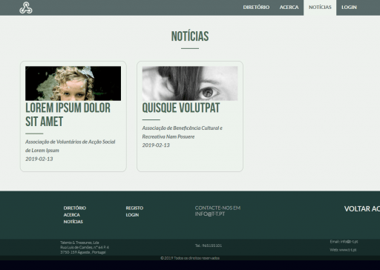This screenshot has width=380, height=270.
Task: Click the Talents & Treasures, Lda company name
Action: pyautogui.click(x=79, y=243)
